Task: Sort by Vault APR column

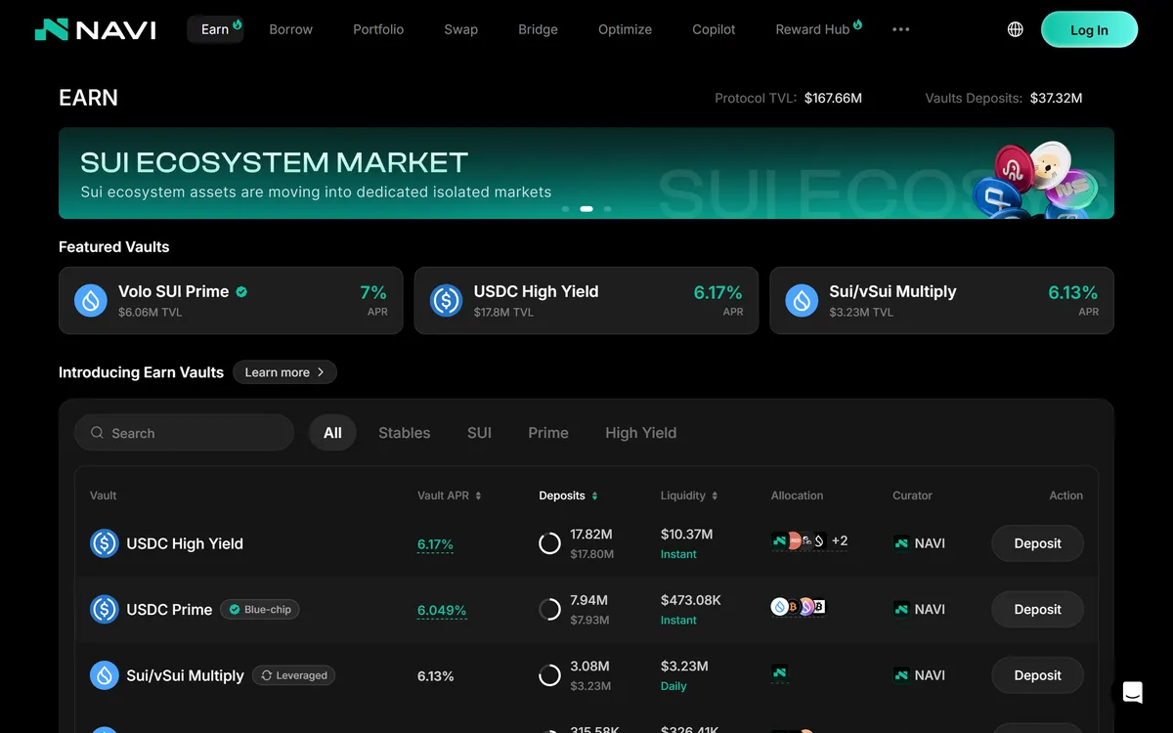Action: pos(449,496)
